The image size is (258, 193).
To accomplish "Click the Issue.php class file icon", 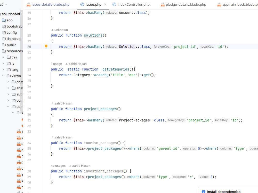I will click(82, 5).
